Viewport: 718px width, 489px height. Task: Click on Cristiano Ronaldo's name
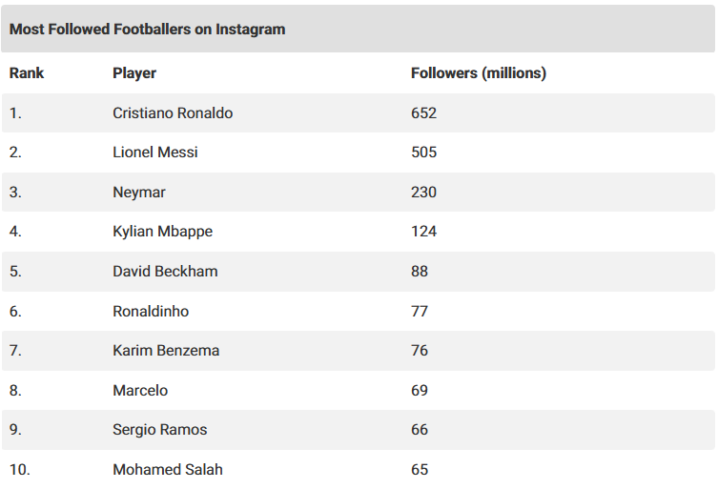[x=173, y=113]
